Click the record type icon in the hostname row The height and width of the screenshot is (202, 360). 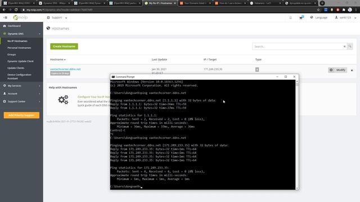pos(257,70)
